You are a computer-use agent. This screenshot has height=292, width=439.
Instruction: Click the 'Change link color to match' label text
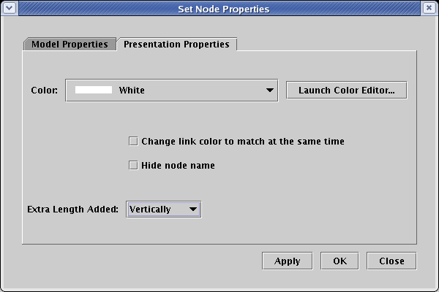tap(242, 141)
